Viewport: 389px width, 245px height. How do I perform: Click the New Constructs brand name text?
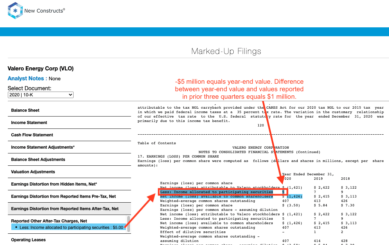coord(45,11)
